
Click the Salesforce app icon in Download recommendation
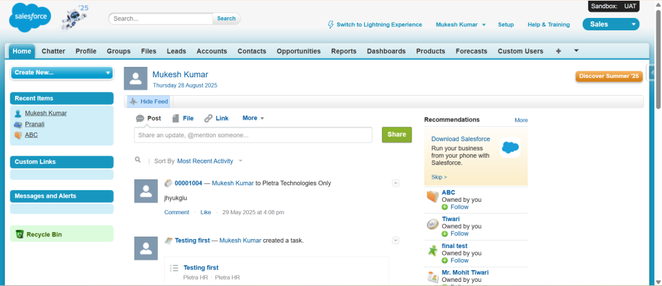510,147
